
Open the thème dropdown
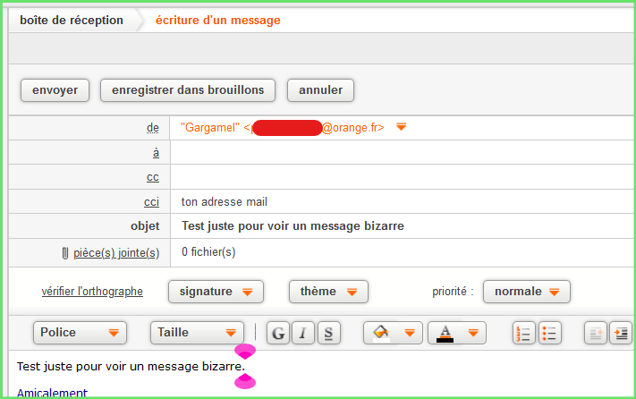click(x=328, y=292)
